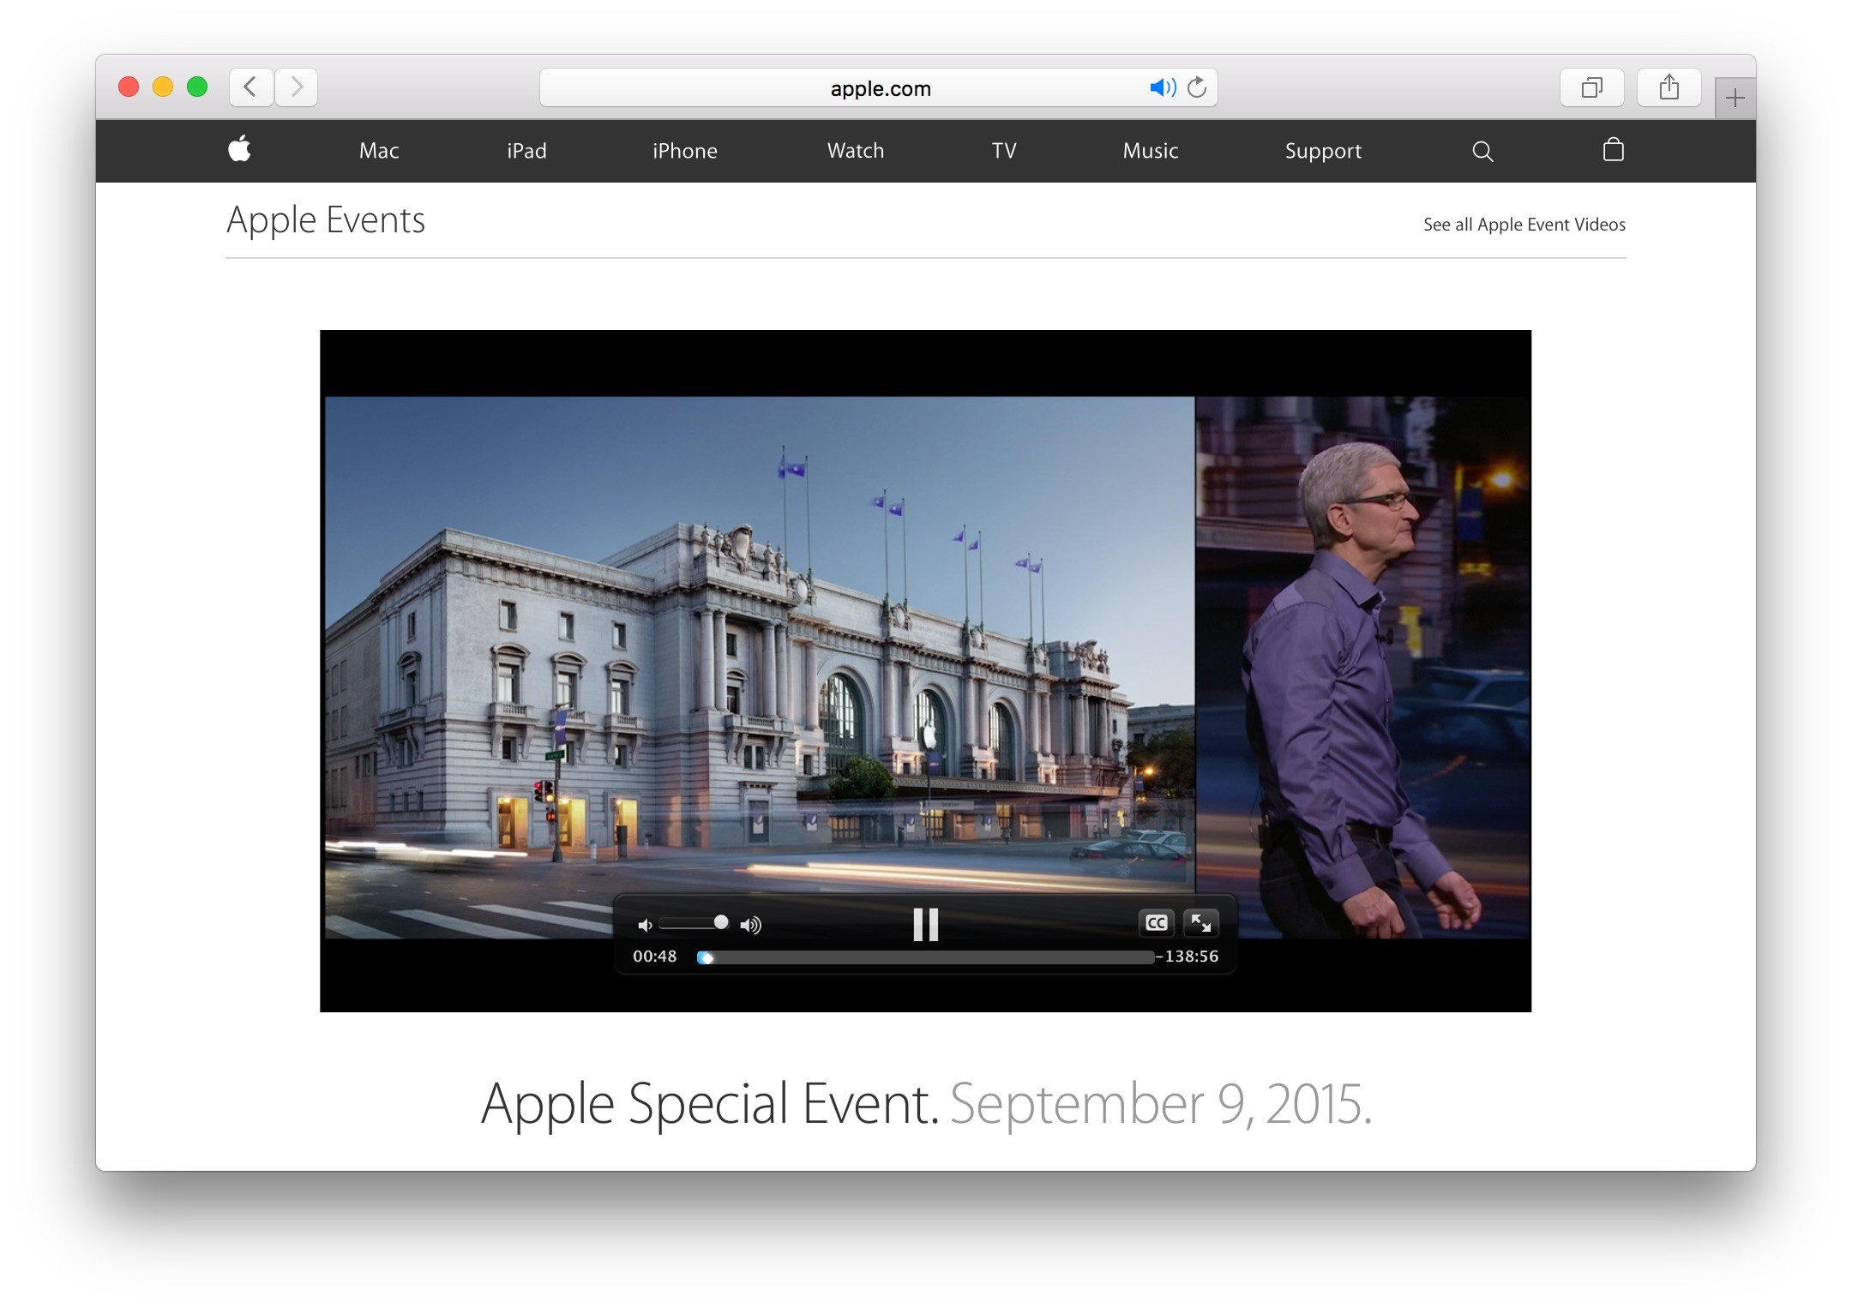Open a new tab with plus

[x=1735, y=98]
